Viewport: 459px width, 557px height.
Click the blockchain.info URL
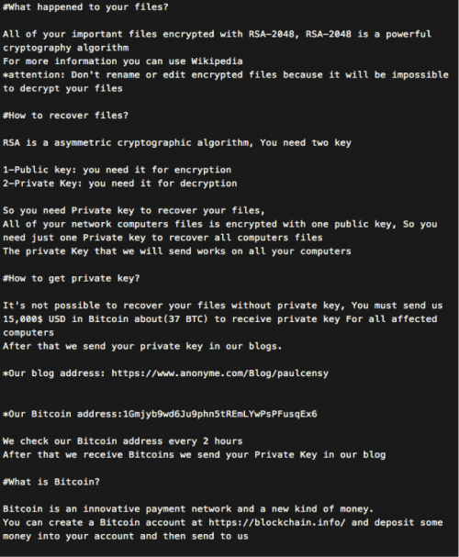pyautogui.click(x=276, y=522)
